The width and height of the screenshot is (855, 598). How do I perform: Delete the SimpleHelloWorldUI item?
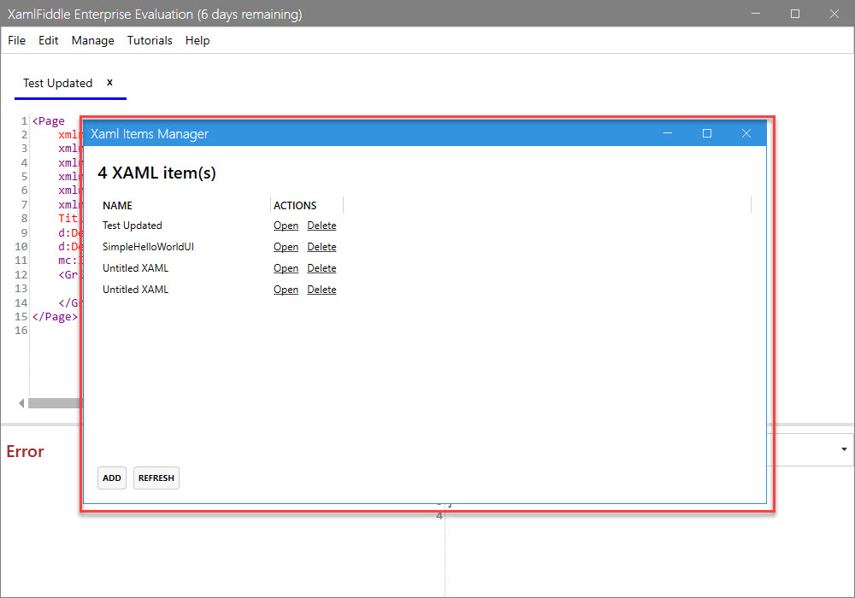coord(321,247)
